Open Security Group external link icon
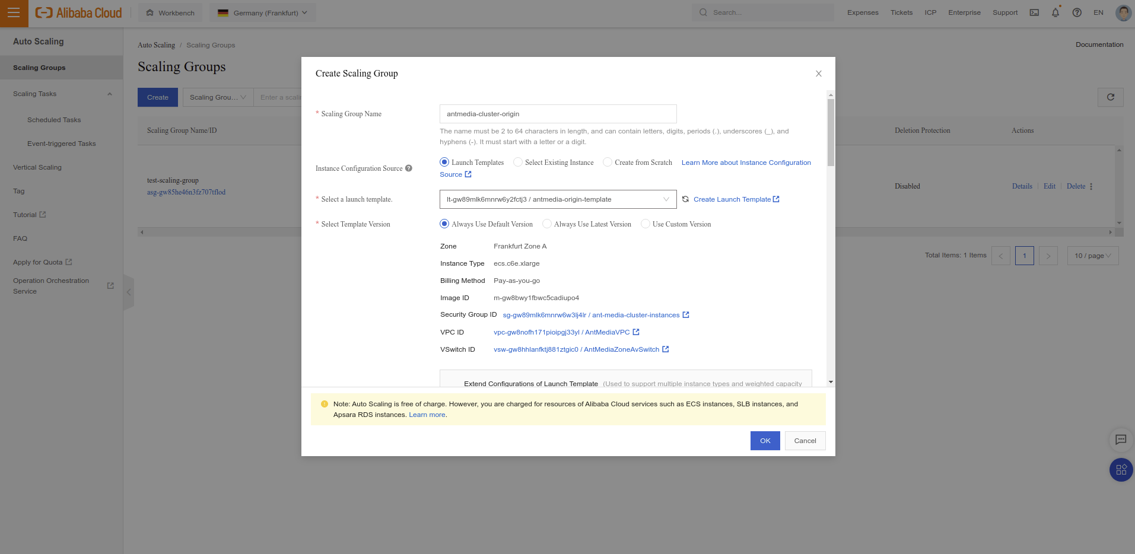Screen dimensions: 1135x554 tap(686, 315)
